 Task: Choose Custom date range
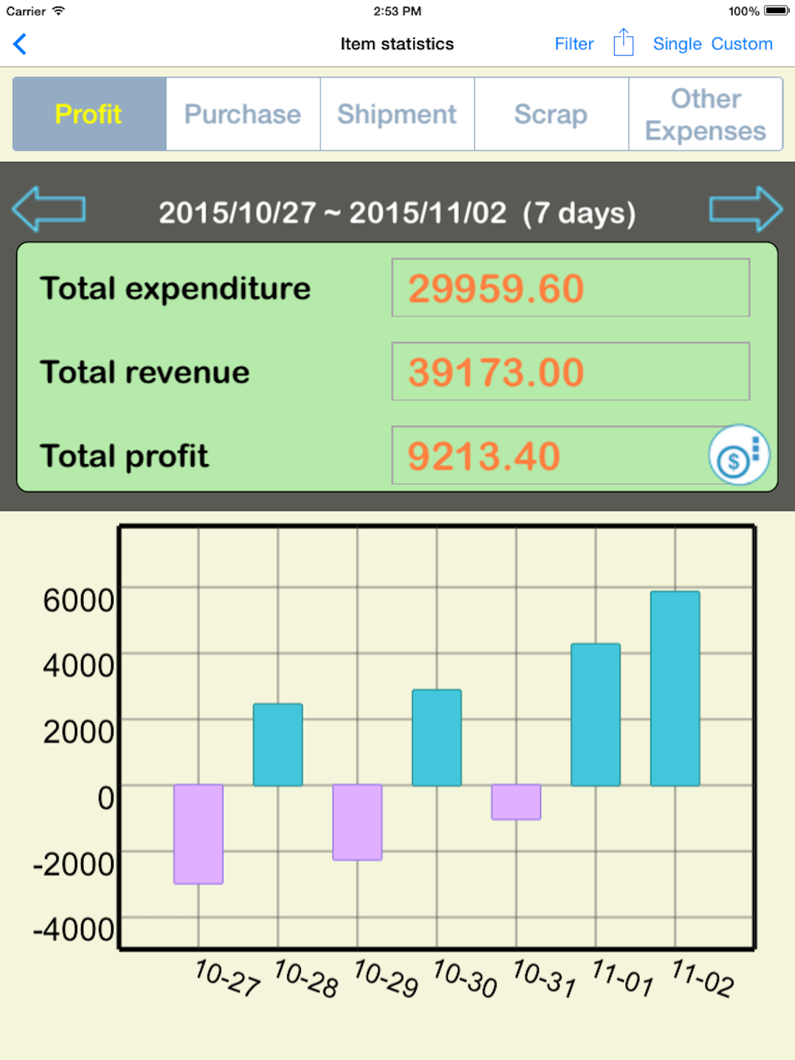[x=742, y=44]
